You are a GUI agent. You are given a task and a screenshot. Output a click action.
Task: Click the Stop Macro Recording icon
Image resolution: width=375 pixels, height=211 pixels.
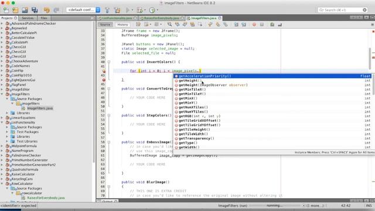pos(262,25)
